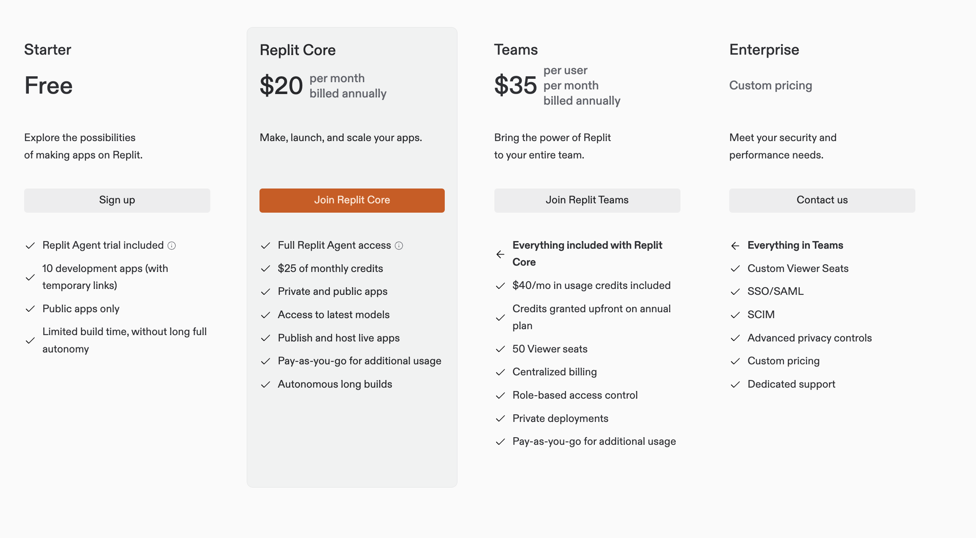Screen dimensions: 976x538
Task: Open the info tooltip beside Replit Agent trial
Action: [x=172, y=245]
